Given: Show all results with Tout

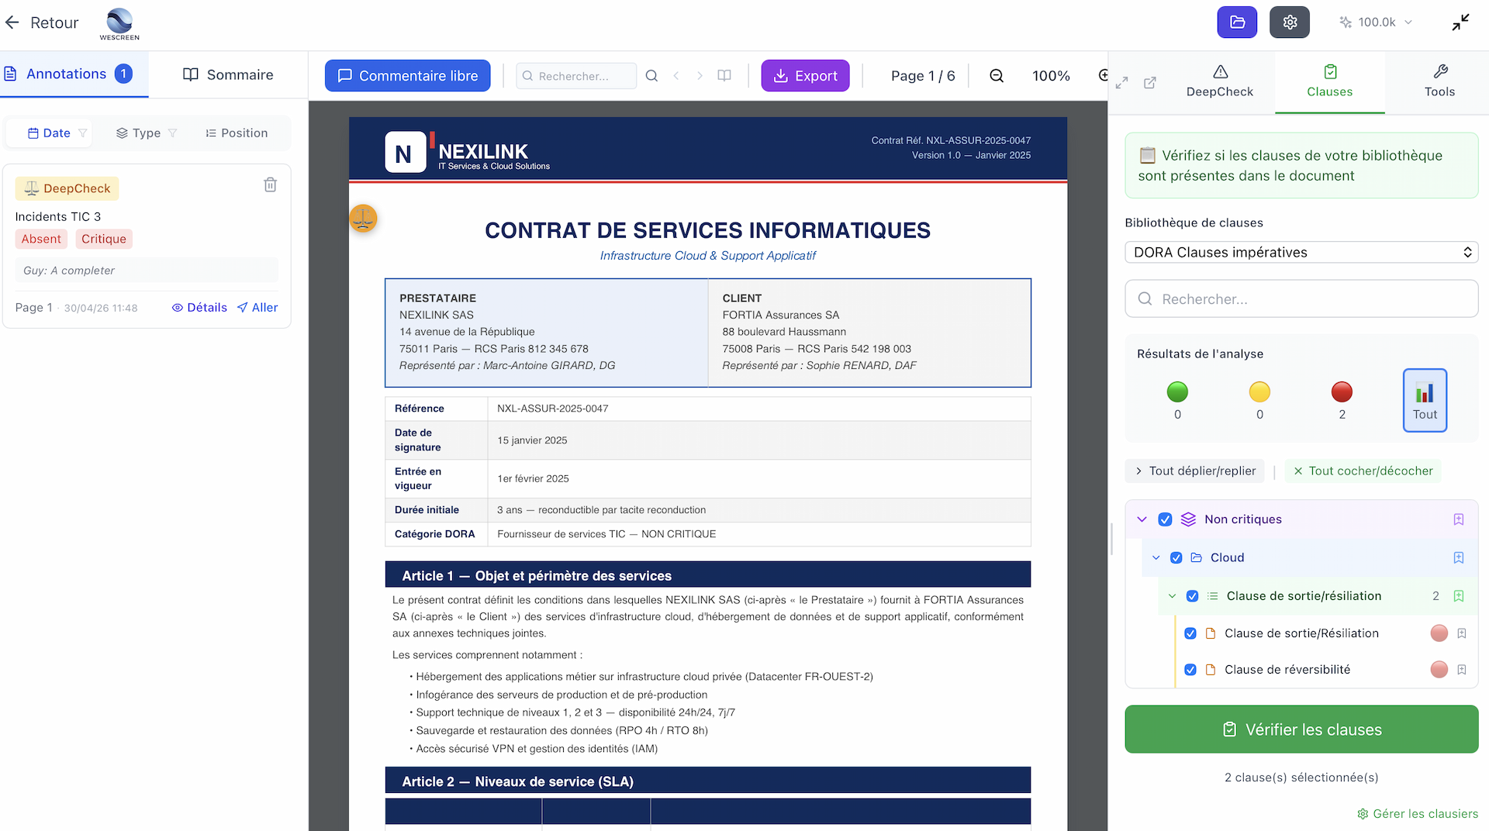Looking at the screenshot, I should pyautogui.click(x=1425, y=400).
